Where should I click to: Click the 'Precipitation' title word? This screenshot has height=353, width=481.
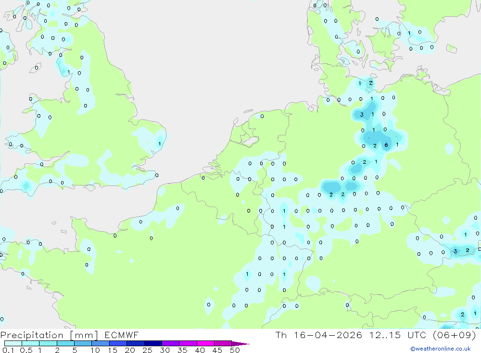pyautogui.click(x=32, y=335)
